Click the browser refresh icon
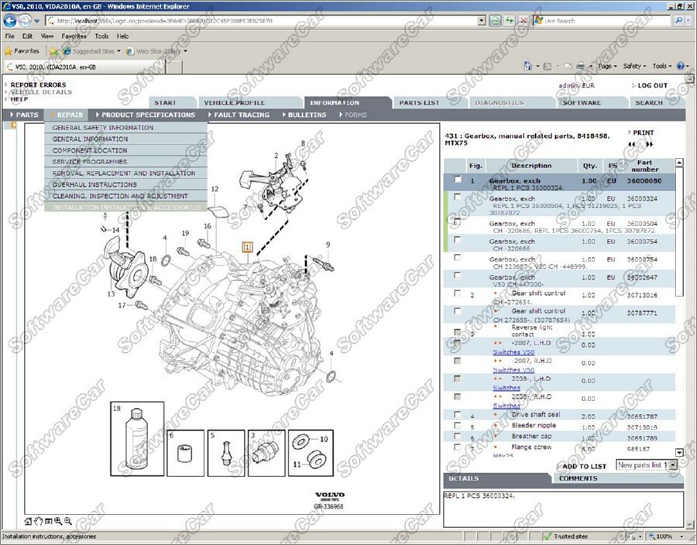Image resolution: width=697 pixels, height=545 pixels. pyautogui.click(x=510, y=21)
